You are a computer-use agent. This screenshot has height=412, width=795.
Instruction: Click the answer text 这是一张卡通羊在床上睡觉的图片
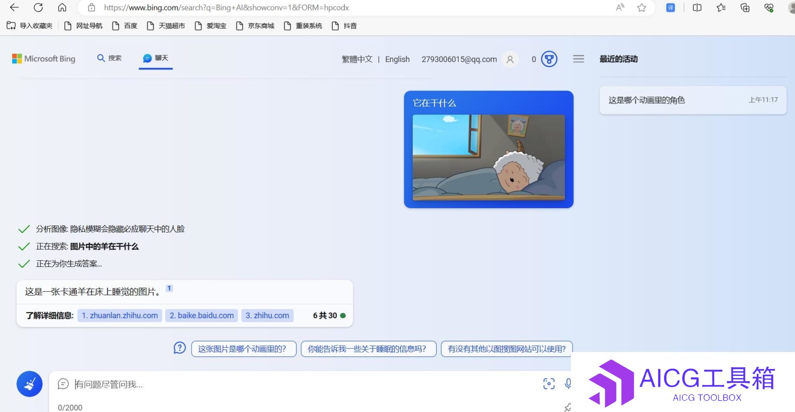[92, 292]
